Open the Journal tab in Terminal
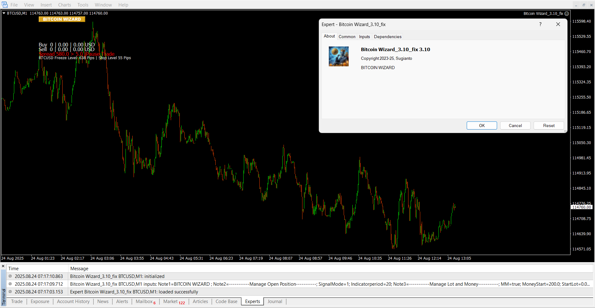This screenshot has height=308, width=595. (275, 301)
